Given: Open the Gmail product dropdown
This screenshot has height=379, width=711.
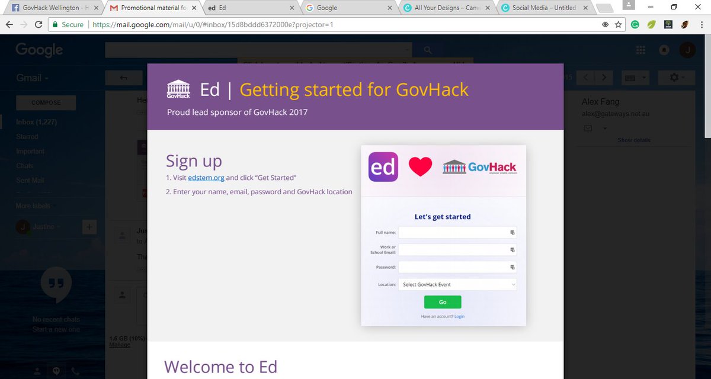Looking at the screenshot, I should 32,78.
